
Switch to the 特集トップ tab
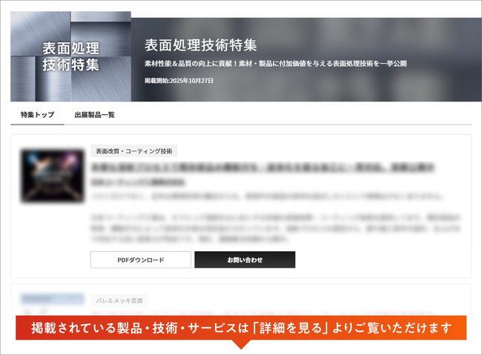point(37,115)
